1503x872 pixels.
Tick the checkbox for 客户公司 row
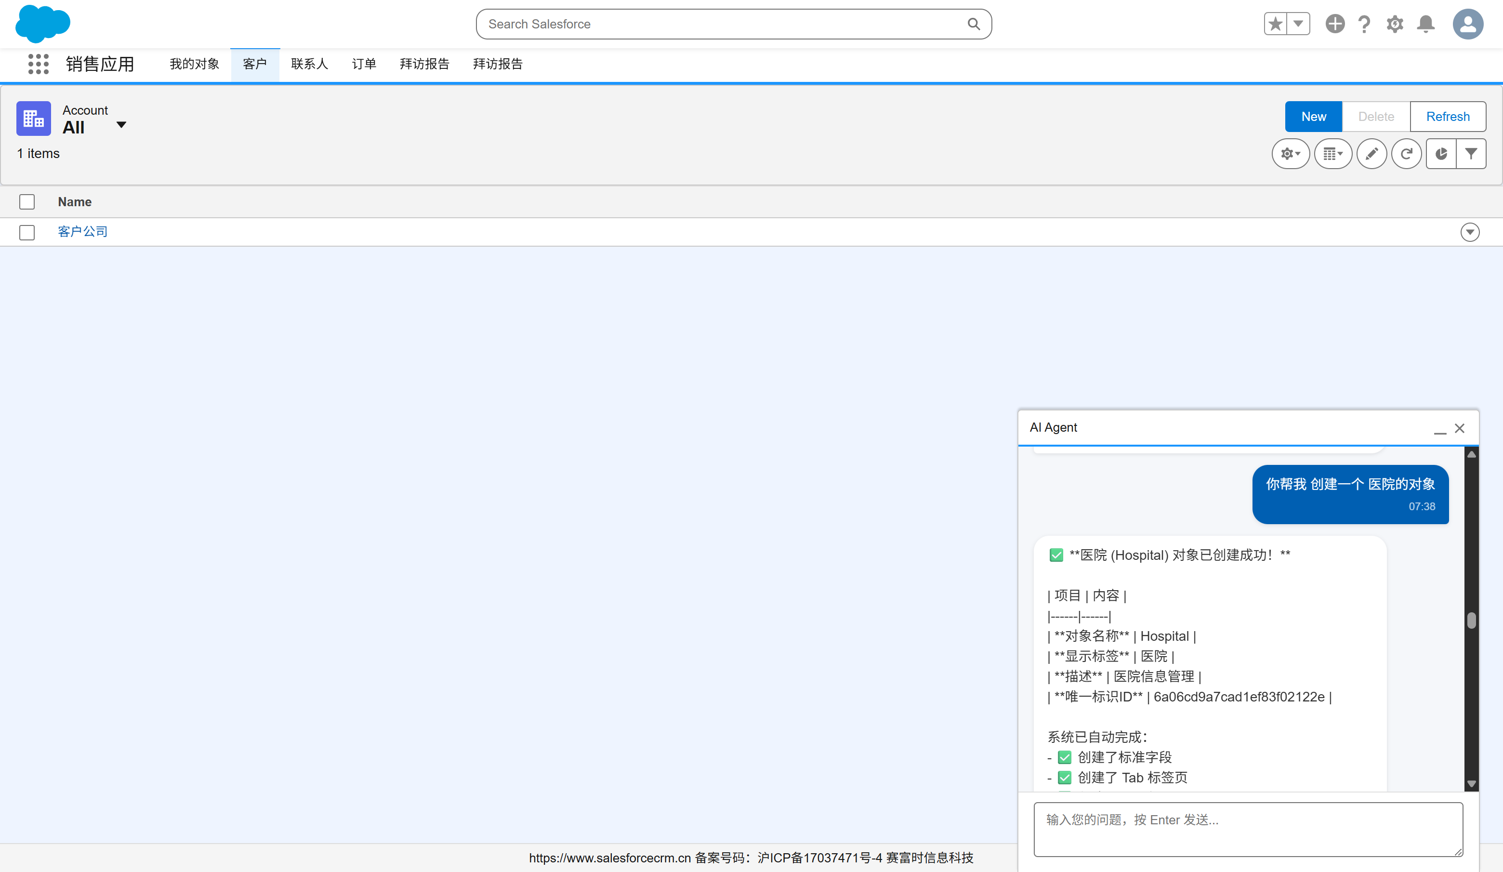[x=27, y=232]
